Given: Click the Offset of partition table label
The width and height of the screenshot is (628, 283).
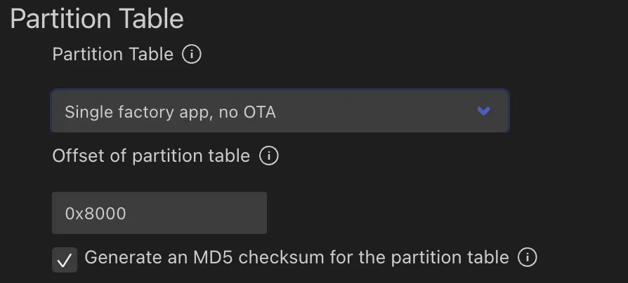Looking at the screenshot, I should [151, 156].
